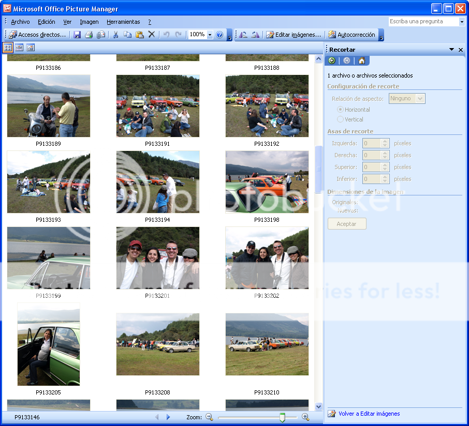This screenshot has width=469, height=426.
Task: Select thumbnail P9133192
Action: (267, 106)
